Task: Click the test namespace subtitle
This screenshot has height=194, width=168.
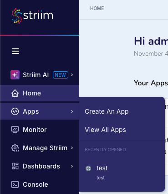Action: [101, 178]
